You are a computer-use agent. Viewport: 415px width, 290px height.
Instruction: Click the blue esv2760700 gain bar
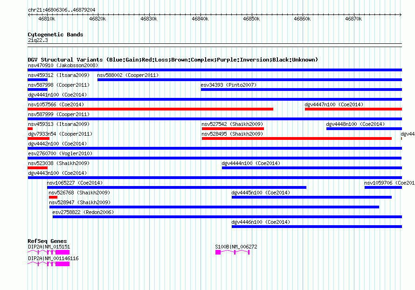pos(214,158)
